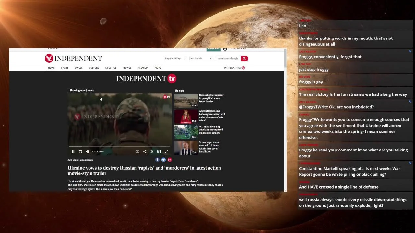Toggle captions in the video player
The image size is (415, 233).
point(137,151)
